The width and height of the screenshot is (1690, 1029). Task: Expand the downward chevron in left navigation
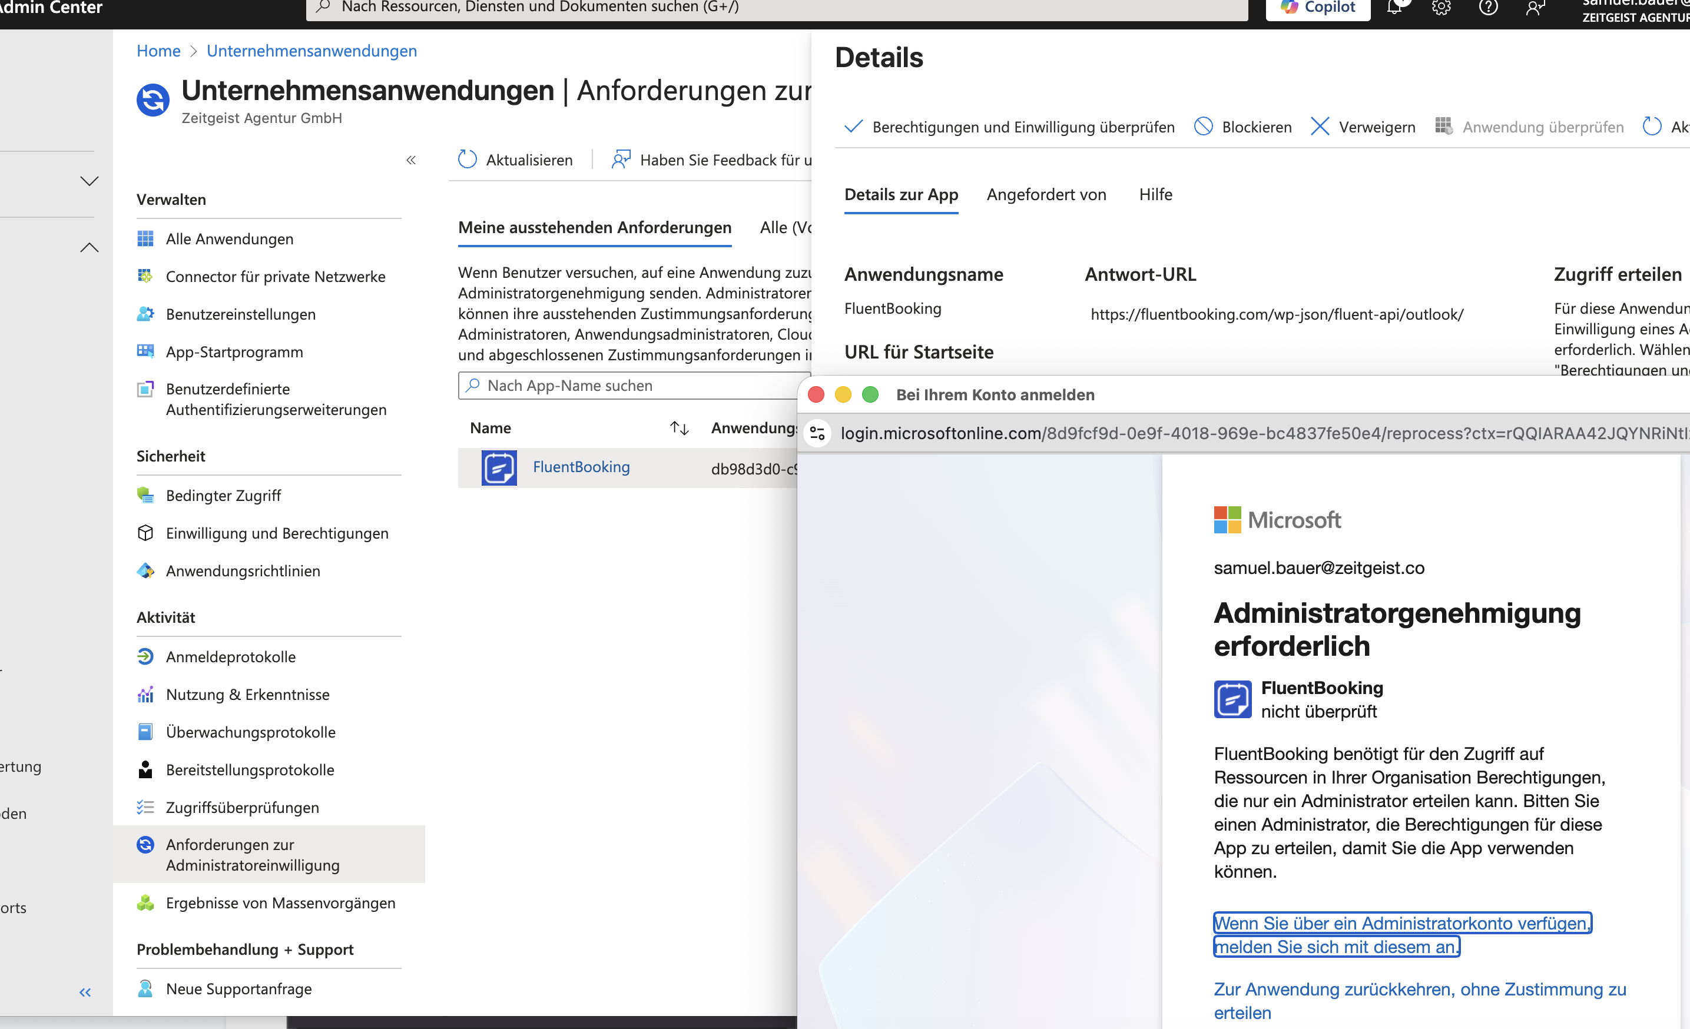[x=89, y=181]
